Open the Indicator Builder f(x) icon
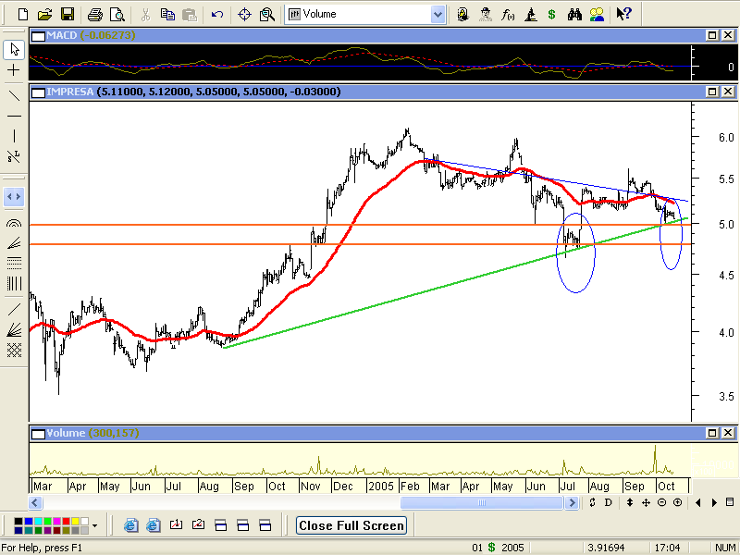Viewport: 740px width, 555px height. [x=508, y=15]
